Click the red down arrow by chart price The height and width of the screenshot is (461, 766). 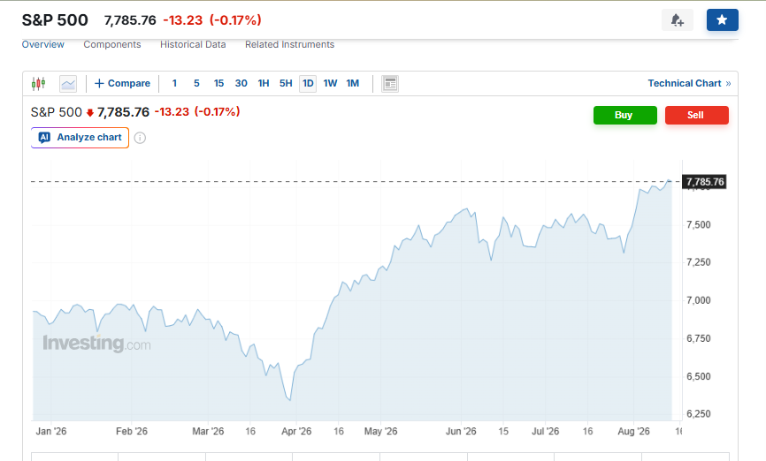point(90,113)
